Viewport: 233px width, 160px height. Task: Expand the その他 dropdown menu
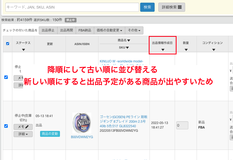tap(134, 30)
